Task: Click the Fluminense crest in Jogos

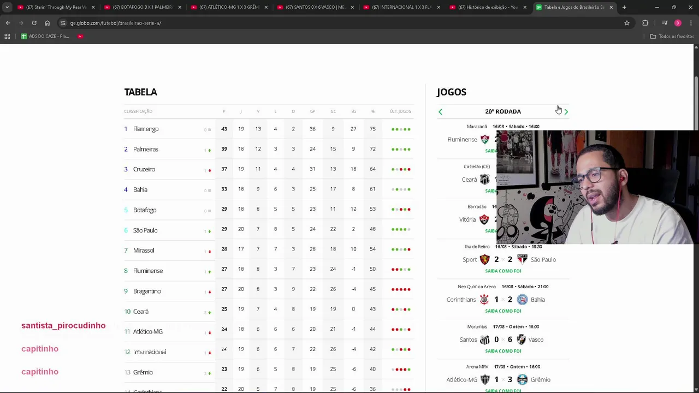Action: 484,139
